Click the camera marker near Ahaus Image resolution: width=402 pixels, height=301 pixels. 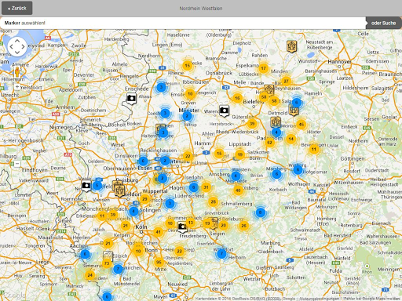tap(131, 99)
